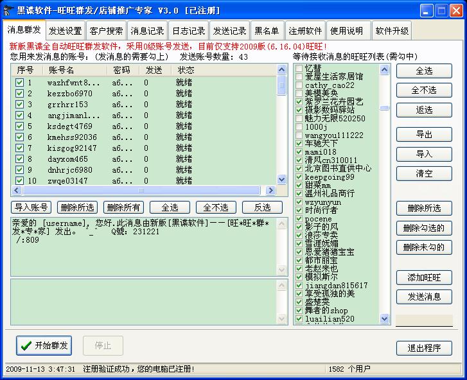
Task: Click the 账号名 column header
Action: pos(75,70)
